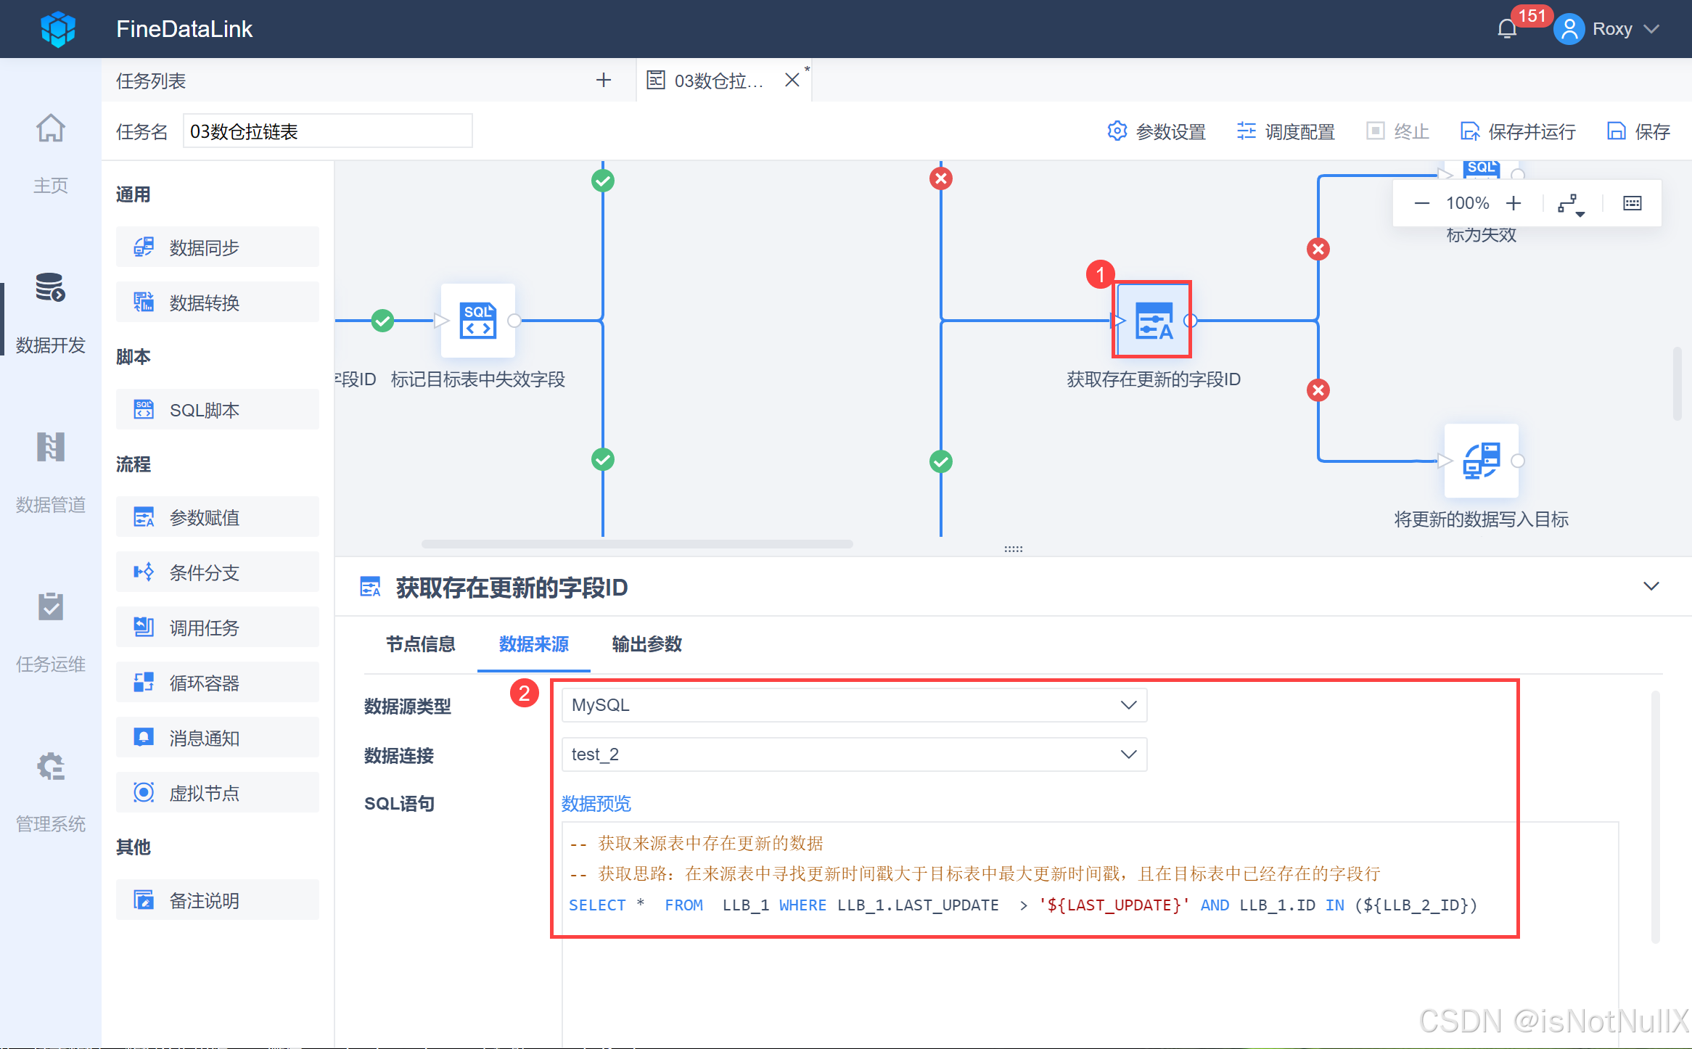Click the 标记目标表中失效字段 SQL node
Viewport: 1692px width, 1049px height.
(x=478, y=320)
